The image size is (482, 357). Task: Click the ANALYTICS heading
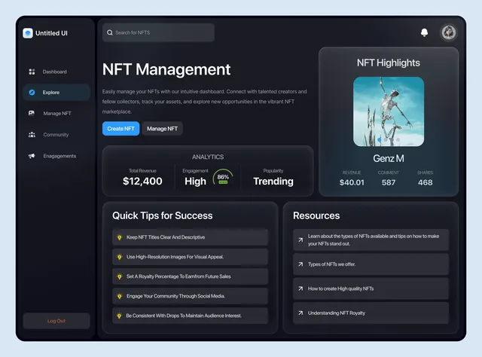coord(208,157)
